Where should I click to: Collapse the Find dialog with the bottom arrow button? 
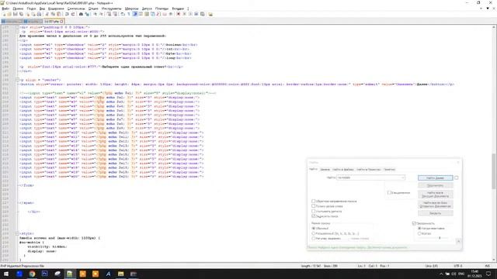458,241
